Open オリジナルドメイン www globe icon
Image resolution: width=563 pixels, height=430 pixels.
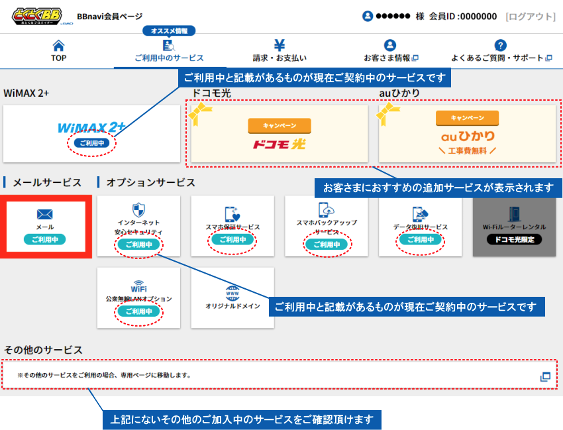(x=232, y=294)
